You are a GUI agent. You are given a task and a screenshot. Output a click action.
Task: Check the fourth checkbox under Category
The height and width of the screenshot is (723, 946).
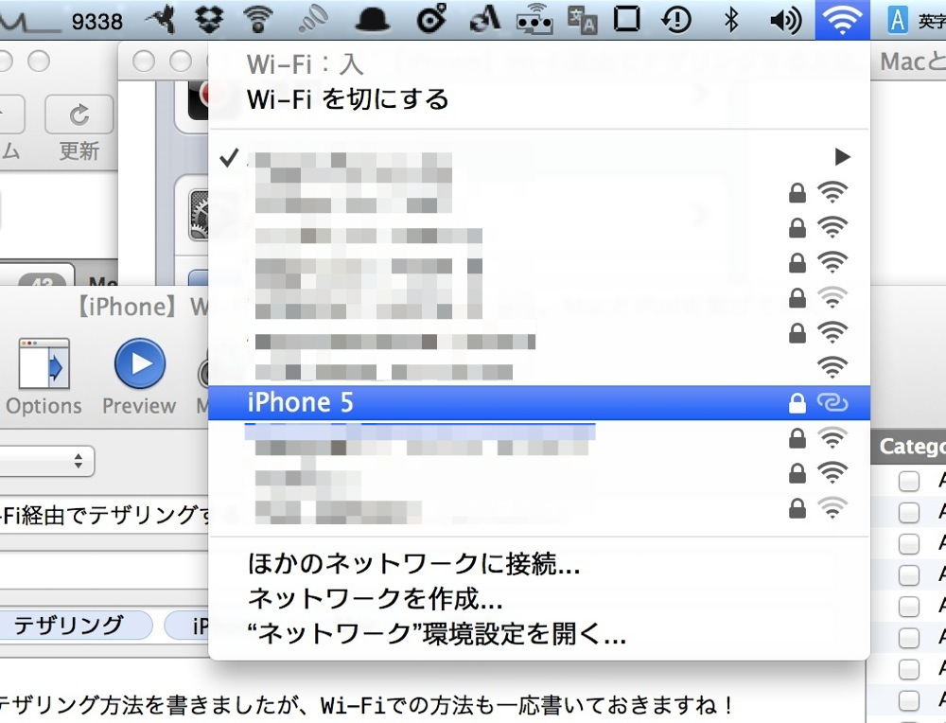point(908,574)
